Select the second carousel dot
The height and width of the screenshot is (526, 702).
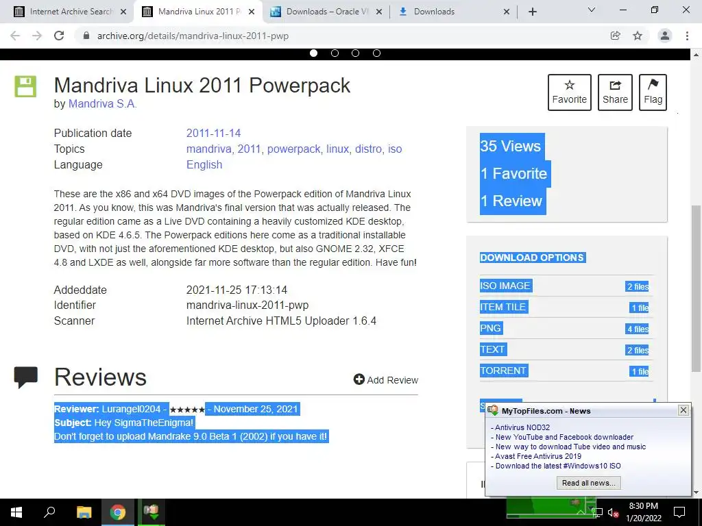click(x=335, y=53)
